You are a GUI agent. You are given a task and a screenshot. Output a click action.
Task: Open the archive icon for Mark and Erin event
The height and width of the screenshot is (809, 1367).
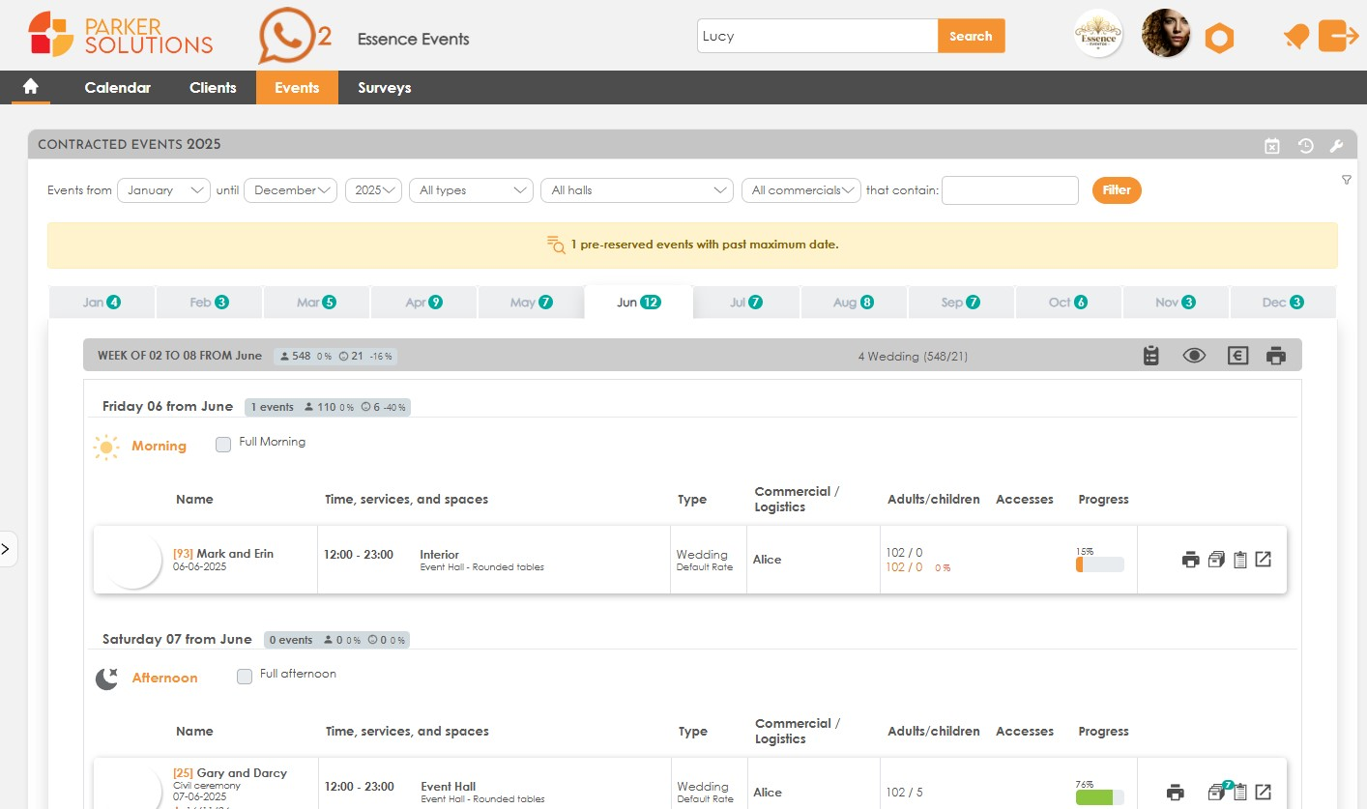click(x=1216, y=559)
